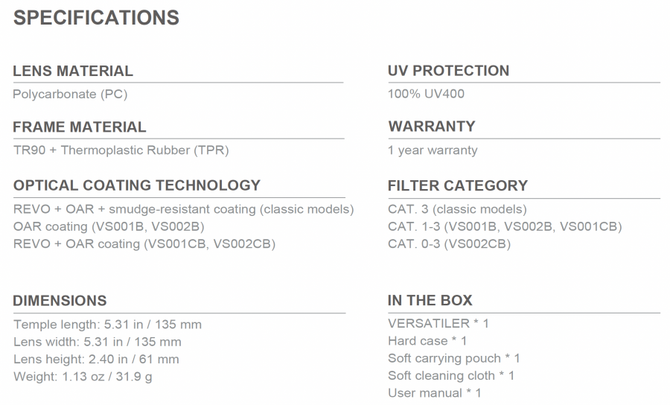Screen dimensions: 670x405
Task: Click the OAR coating (VS001B, VS002B) line
Action: click(x=109, y=226)
